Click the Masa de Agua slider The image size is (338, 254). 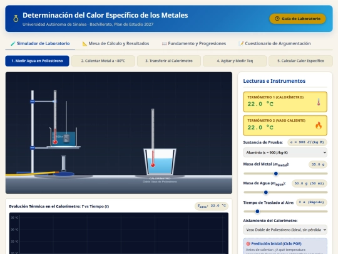point(285,193)
